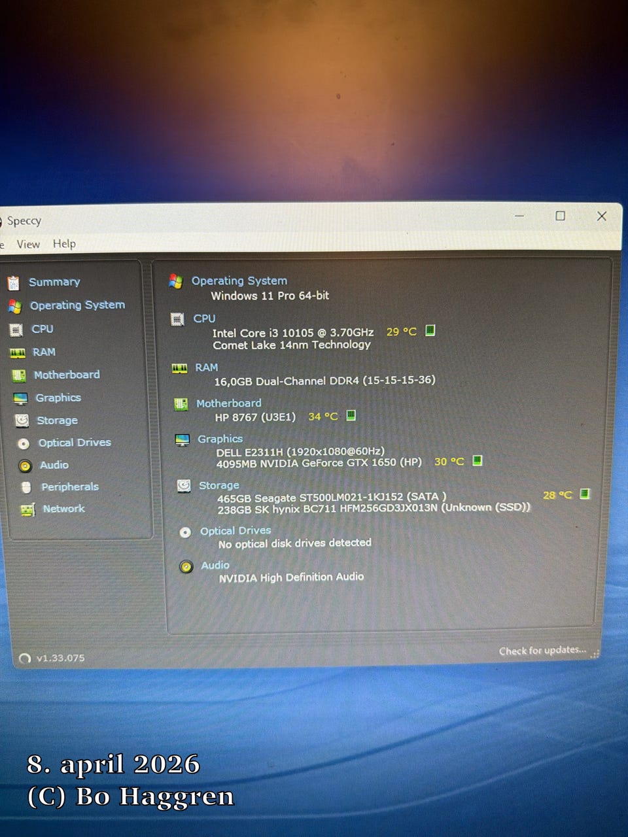Click the Graphics monitor icon in sidebar
The height and width of the screenshot is (837, 628).
point(21,398)
